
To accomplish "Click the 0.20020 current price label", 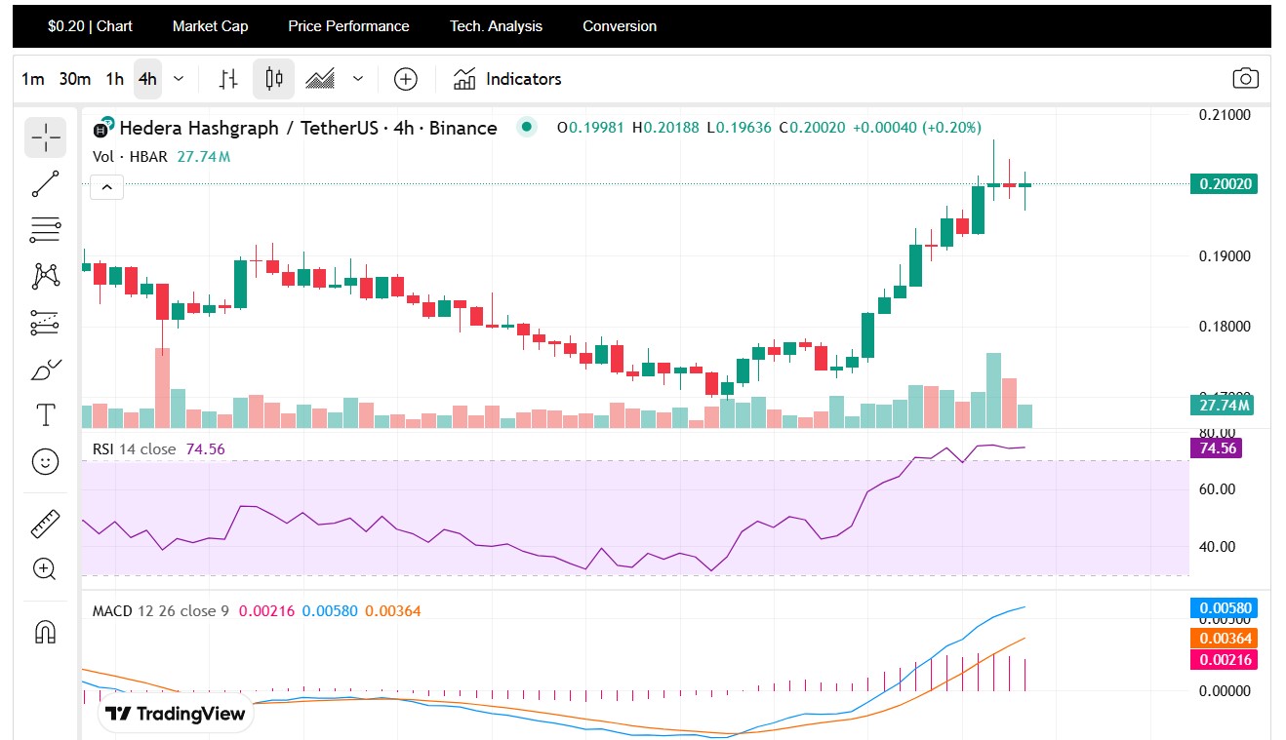I will (1224, 183).
